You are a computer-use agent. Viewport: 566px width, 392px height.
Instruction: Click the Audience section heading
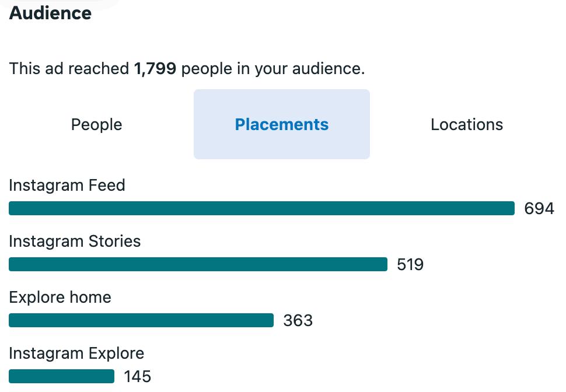pos(51,13)
